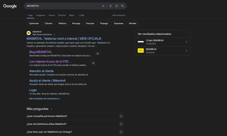Screen dimensions: 227x136
Task: Click the MásMóvil yellow favicon
Action: pos(29,33)
